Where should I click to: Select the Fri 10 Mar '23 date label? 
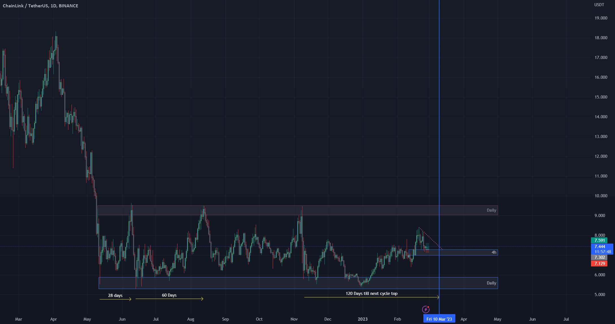439,319
